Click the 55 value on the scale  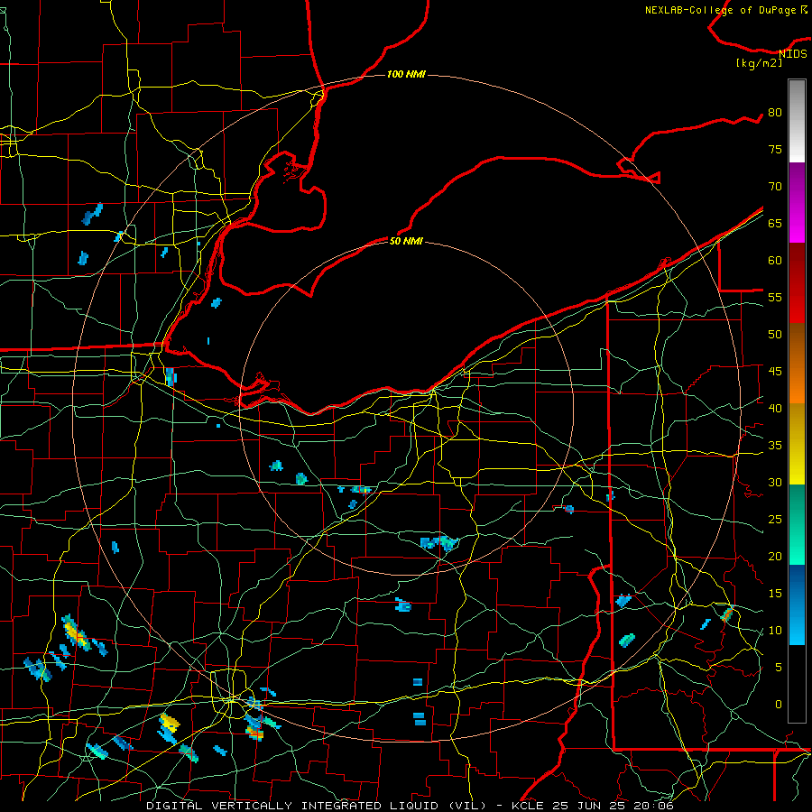[775, 298]
